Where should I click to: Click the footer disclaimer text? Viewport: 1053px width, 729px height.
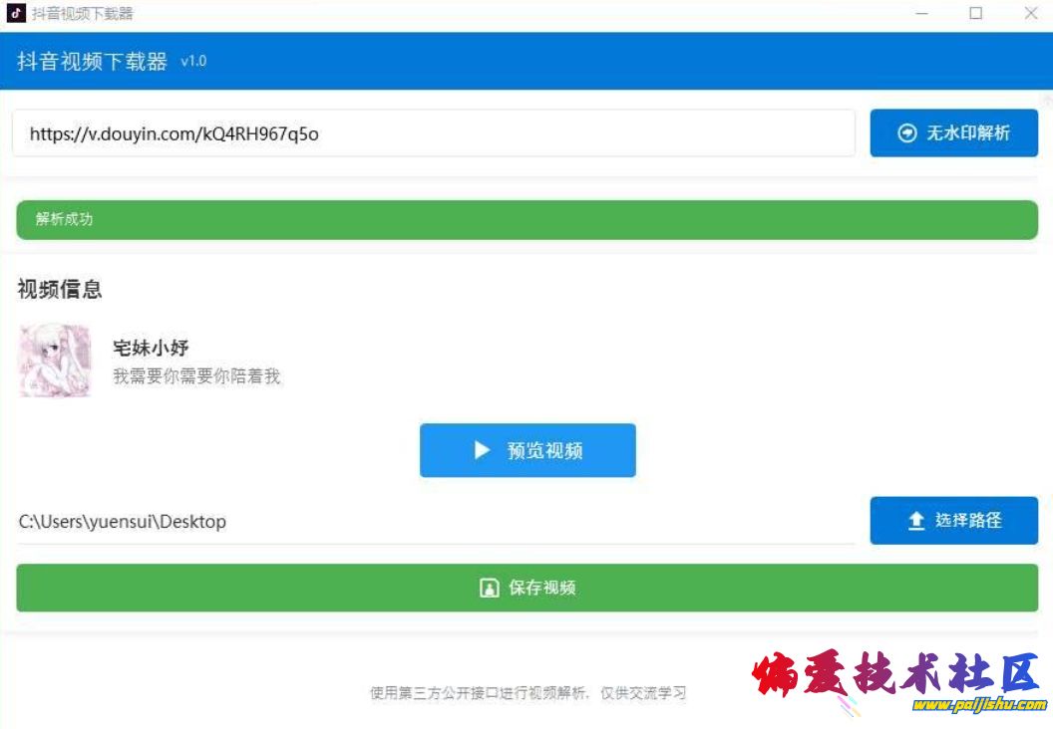[526, 692]
